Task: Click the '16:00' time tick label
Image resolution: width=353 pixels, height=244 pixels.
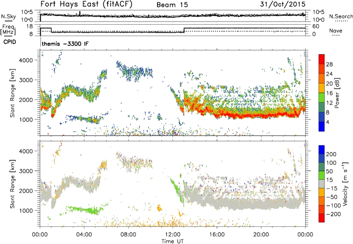Action: click(217, 235)
